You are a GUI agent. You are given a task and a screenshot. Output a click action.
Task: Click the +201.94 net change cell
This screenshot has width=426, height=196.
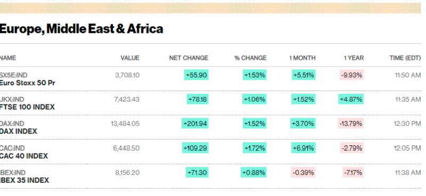[195, 124]
